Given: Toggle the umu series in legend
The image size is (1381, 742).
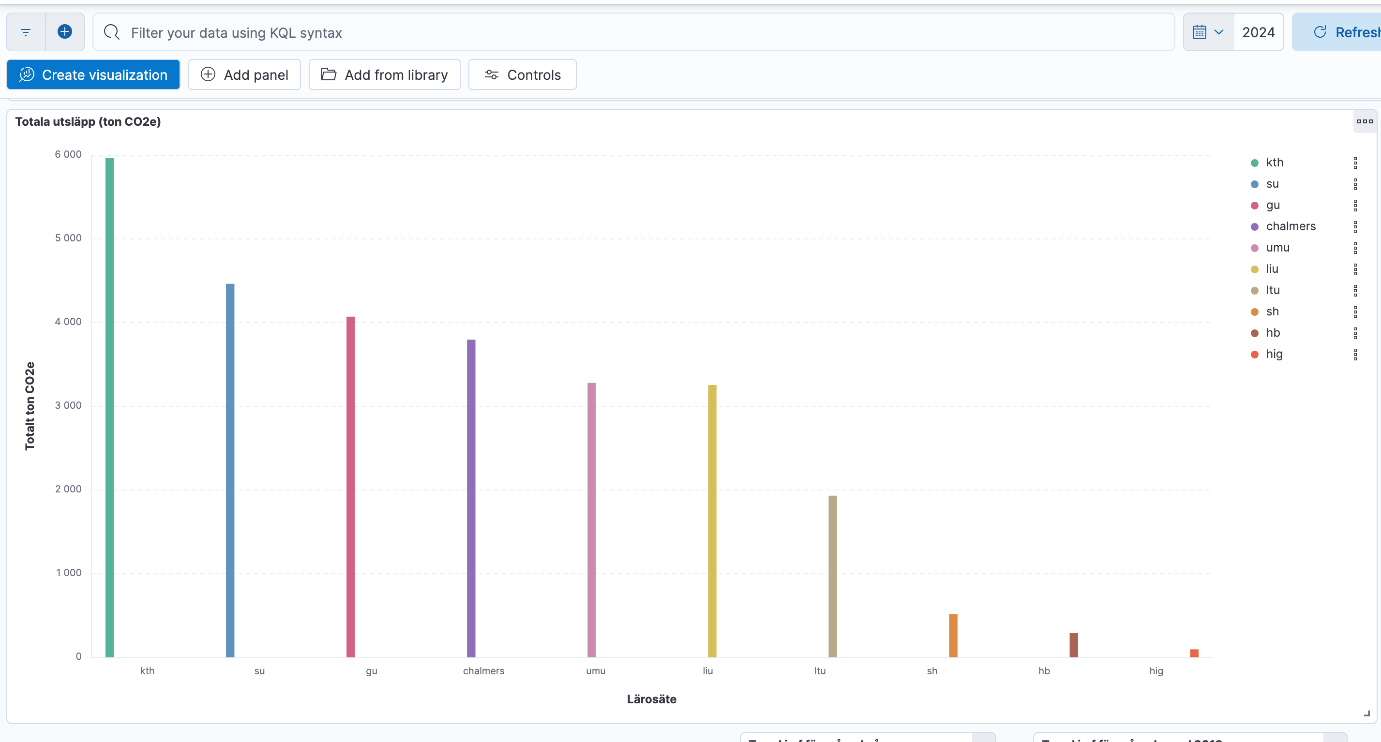Looking at the screenshot, I should [1277, 248].
